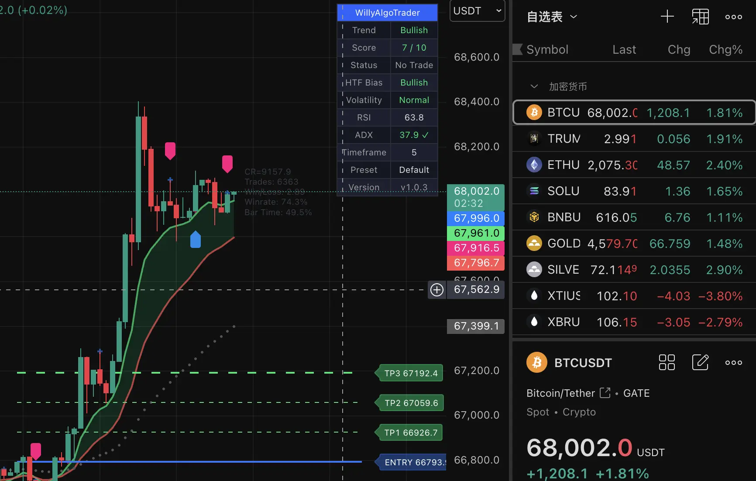Click the BNB logo in the BNBU row
756x481 pixels.
point(534,217)
